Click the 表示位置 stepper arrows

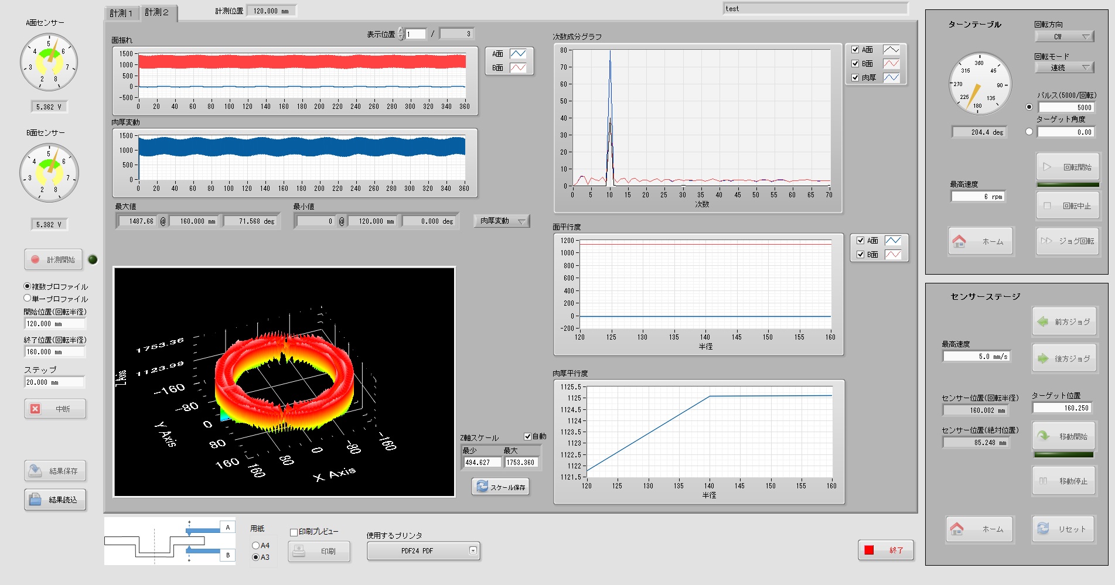pyautogui.click(x=401, y=34)
